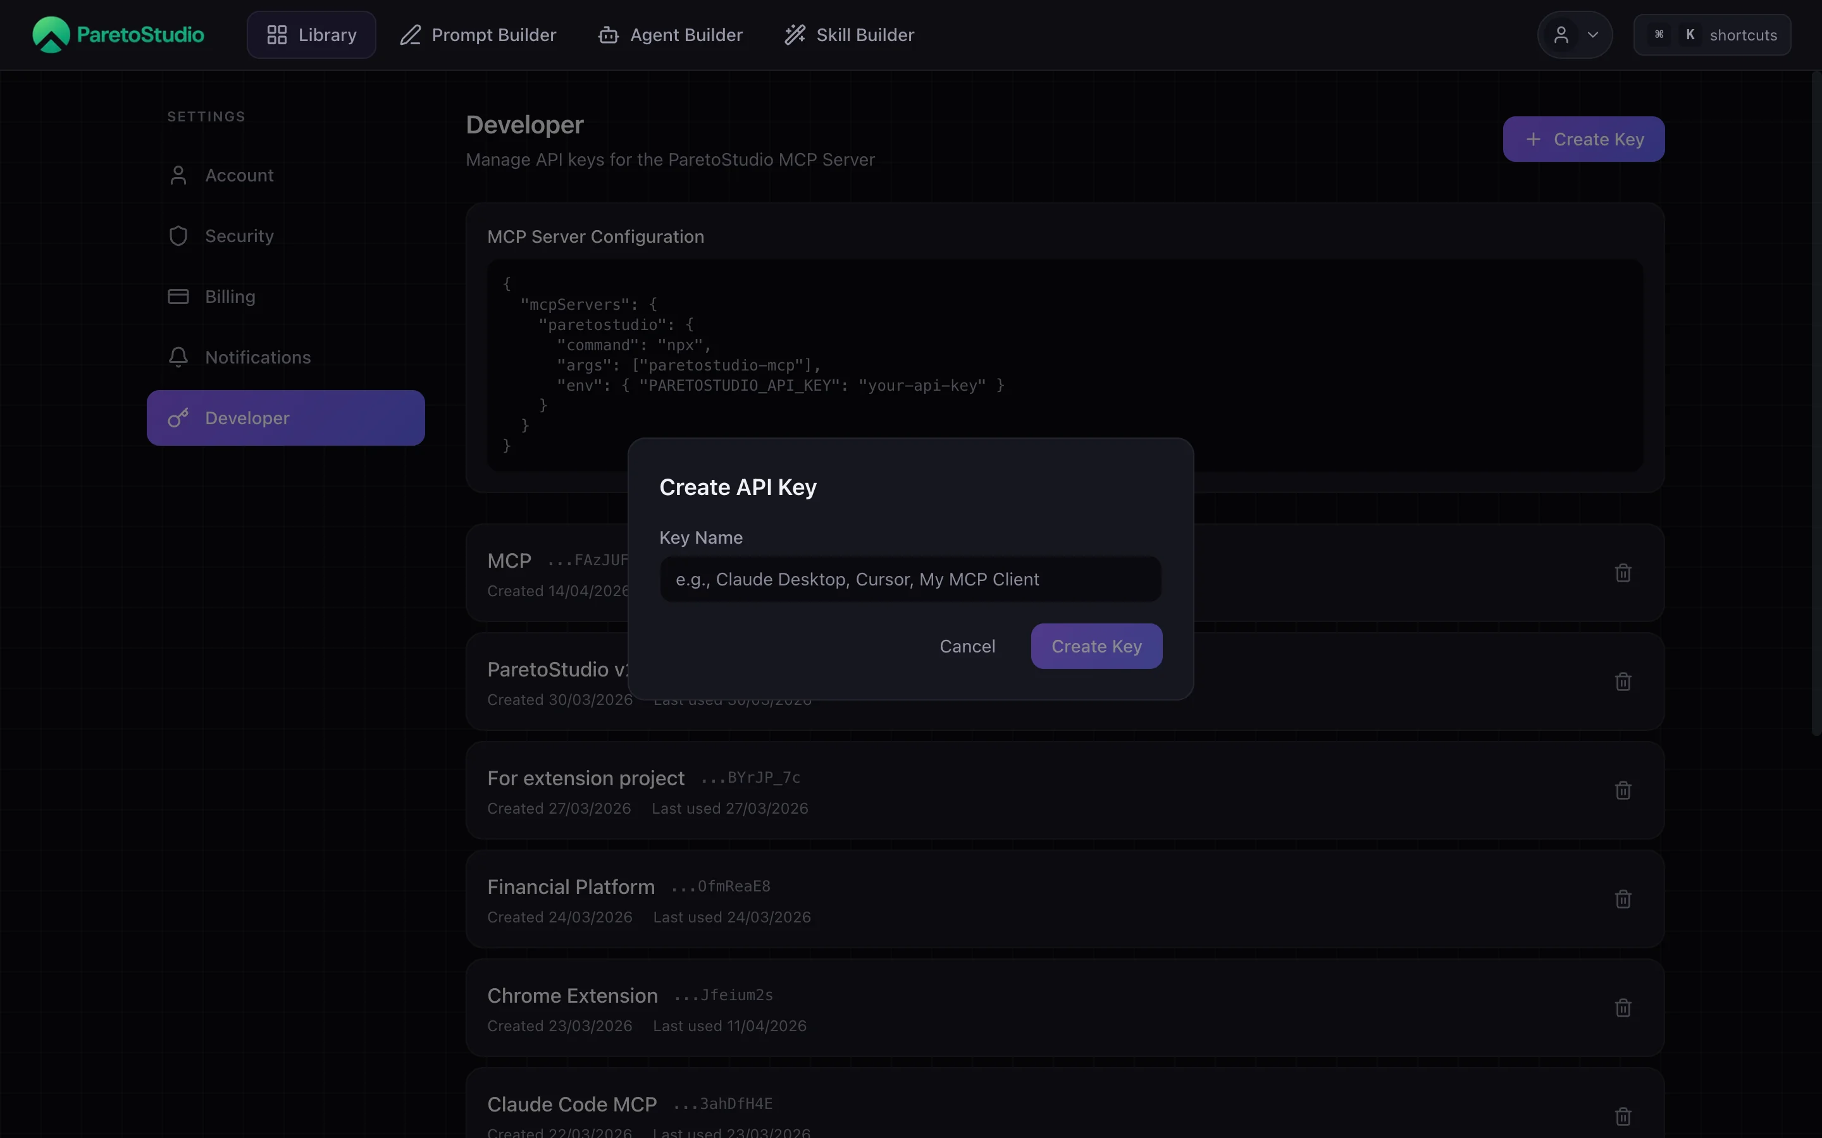Click the "...0fmReaE8" key suffix
The width and height of the screenshot is (1822, 1138).
tap(721, 888)
